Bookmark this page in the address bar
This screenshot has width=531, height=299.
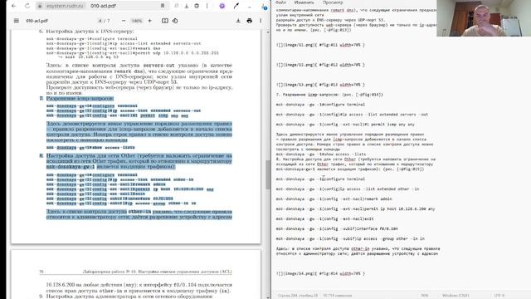(x=163, y=6)
